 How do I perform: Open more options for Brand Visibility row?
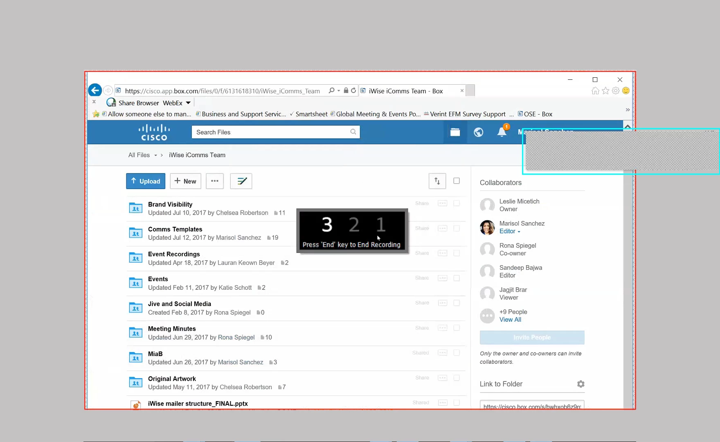pos(443,203)
